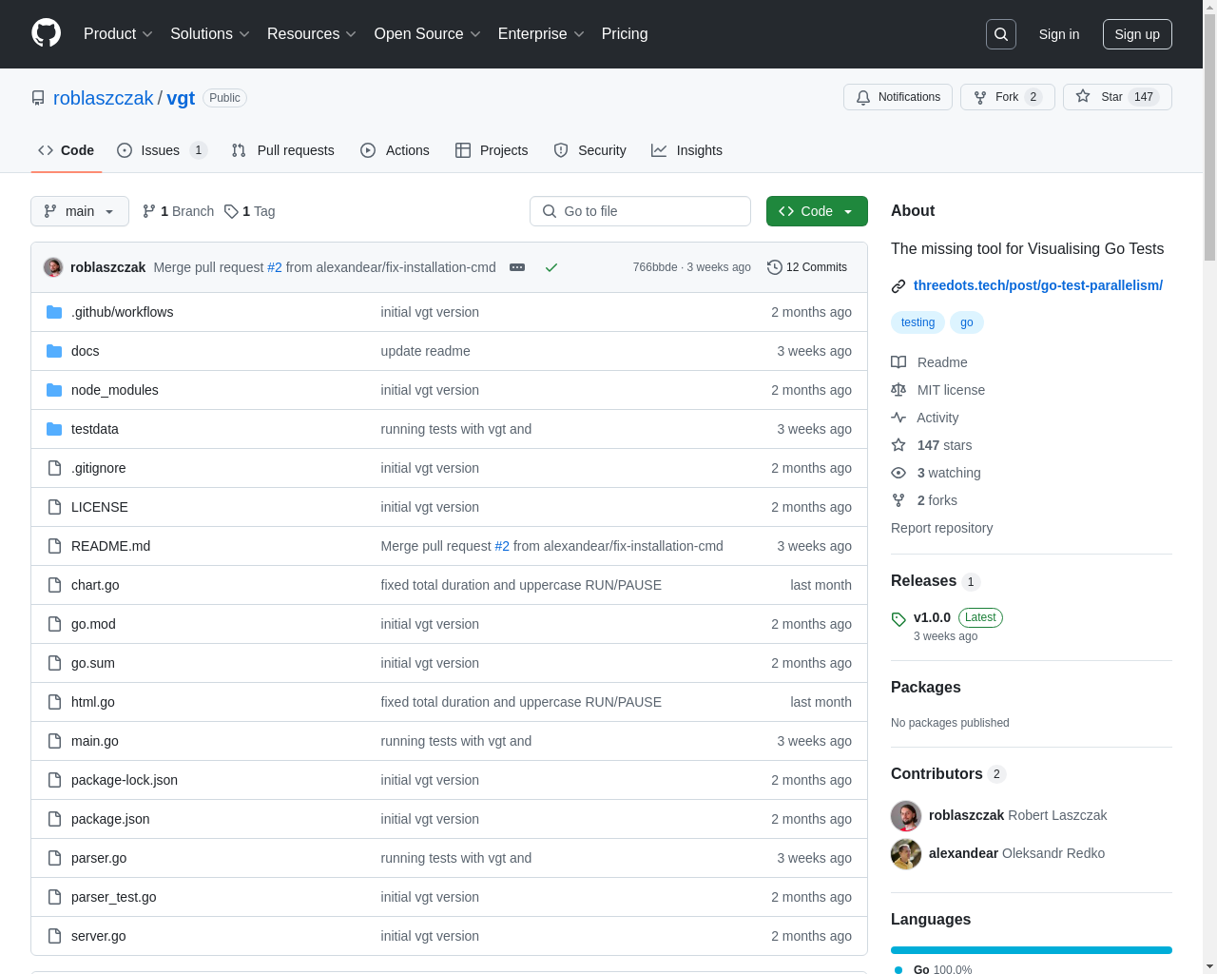
Task: Switch to the Pull requests tab
Action: (283, 150)
